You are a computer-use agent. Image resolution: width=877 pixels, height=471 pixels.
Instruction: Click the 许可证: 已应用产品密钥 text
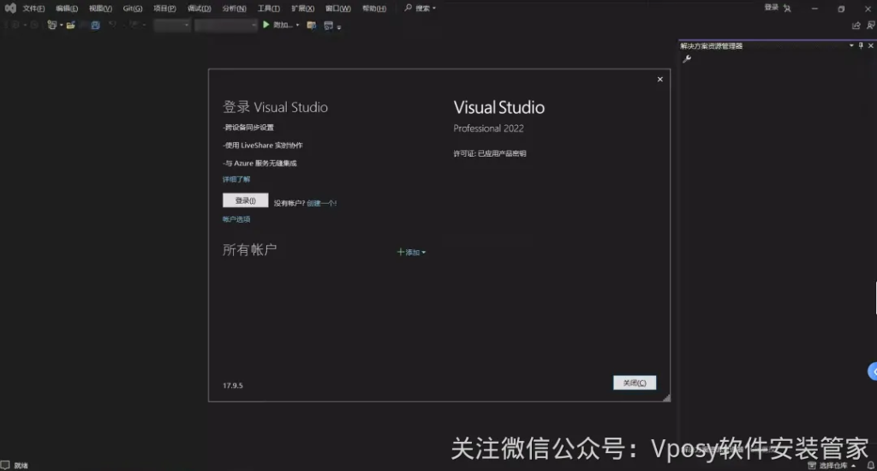[490, 153]
